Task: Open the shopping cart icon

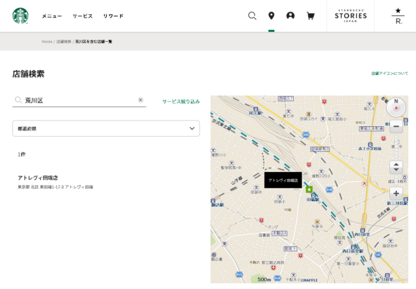Action: tap(311, 16)
